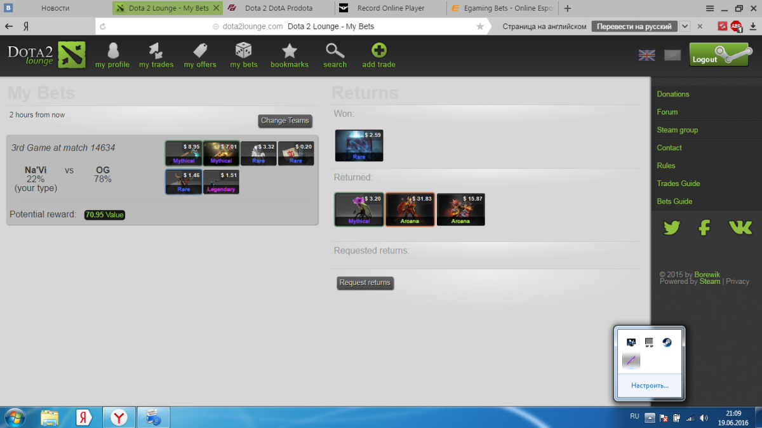Go back with the browser back arrow
This screenshot has width=762, height=428.
pos(9,26)
